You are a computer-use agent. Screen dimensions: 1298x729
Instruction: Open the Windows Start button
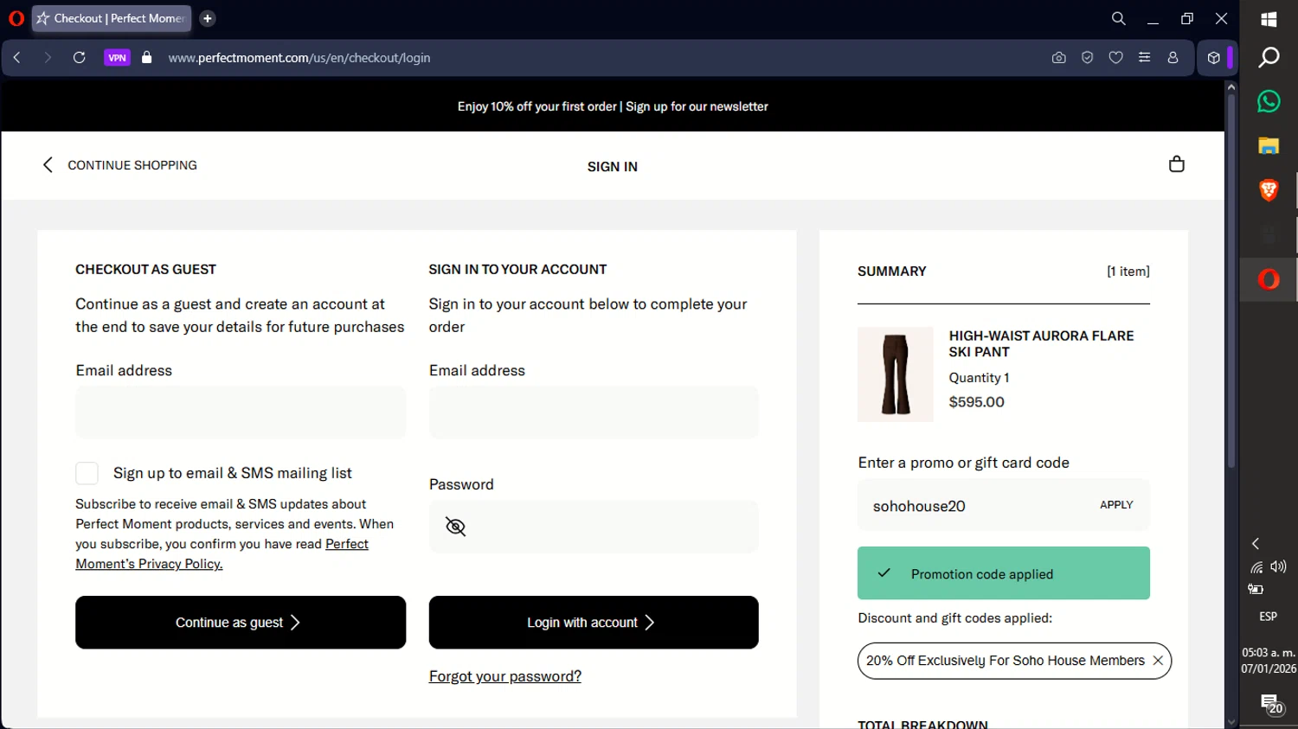coord(1269,19)
